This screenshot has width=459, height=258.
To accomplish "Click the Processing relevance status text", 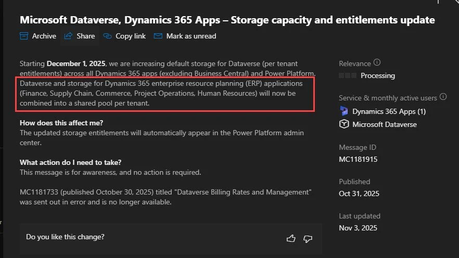I will (378, 75).
